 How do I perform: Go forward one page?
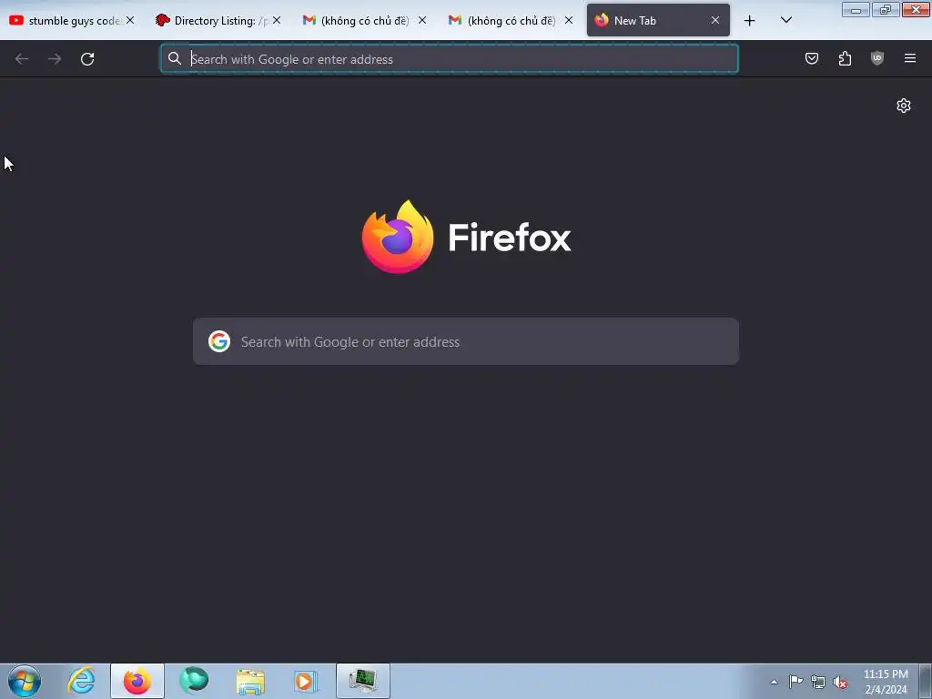(x=55, y=59)
